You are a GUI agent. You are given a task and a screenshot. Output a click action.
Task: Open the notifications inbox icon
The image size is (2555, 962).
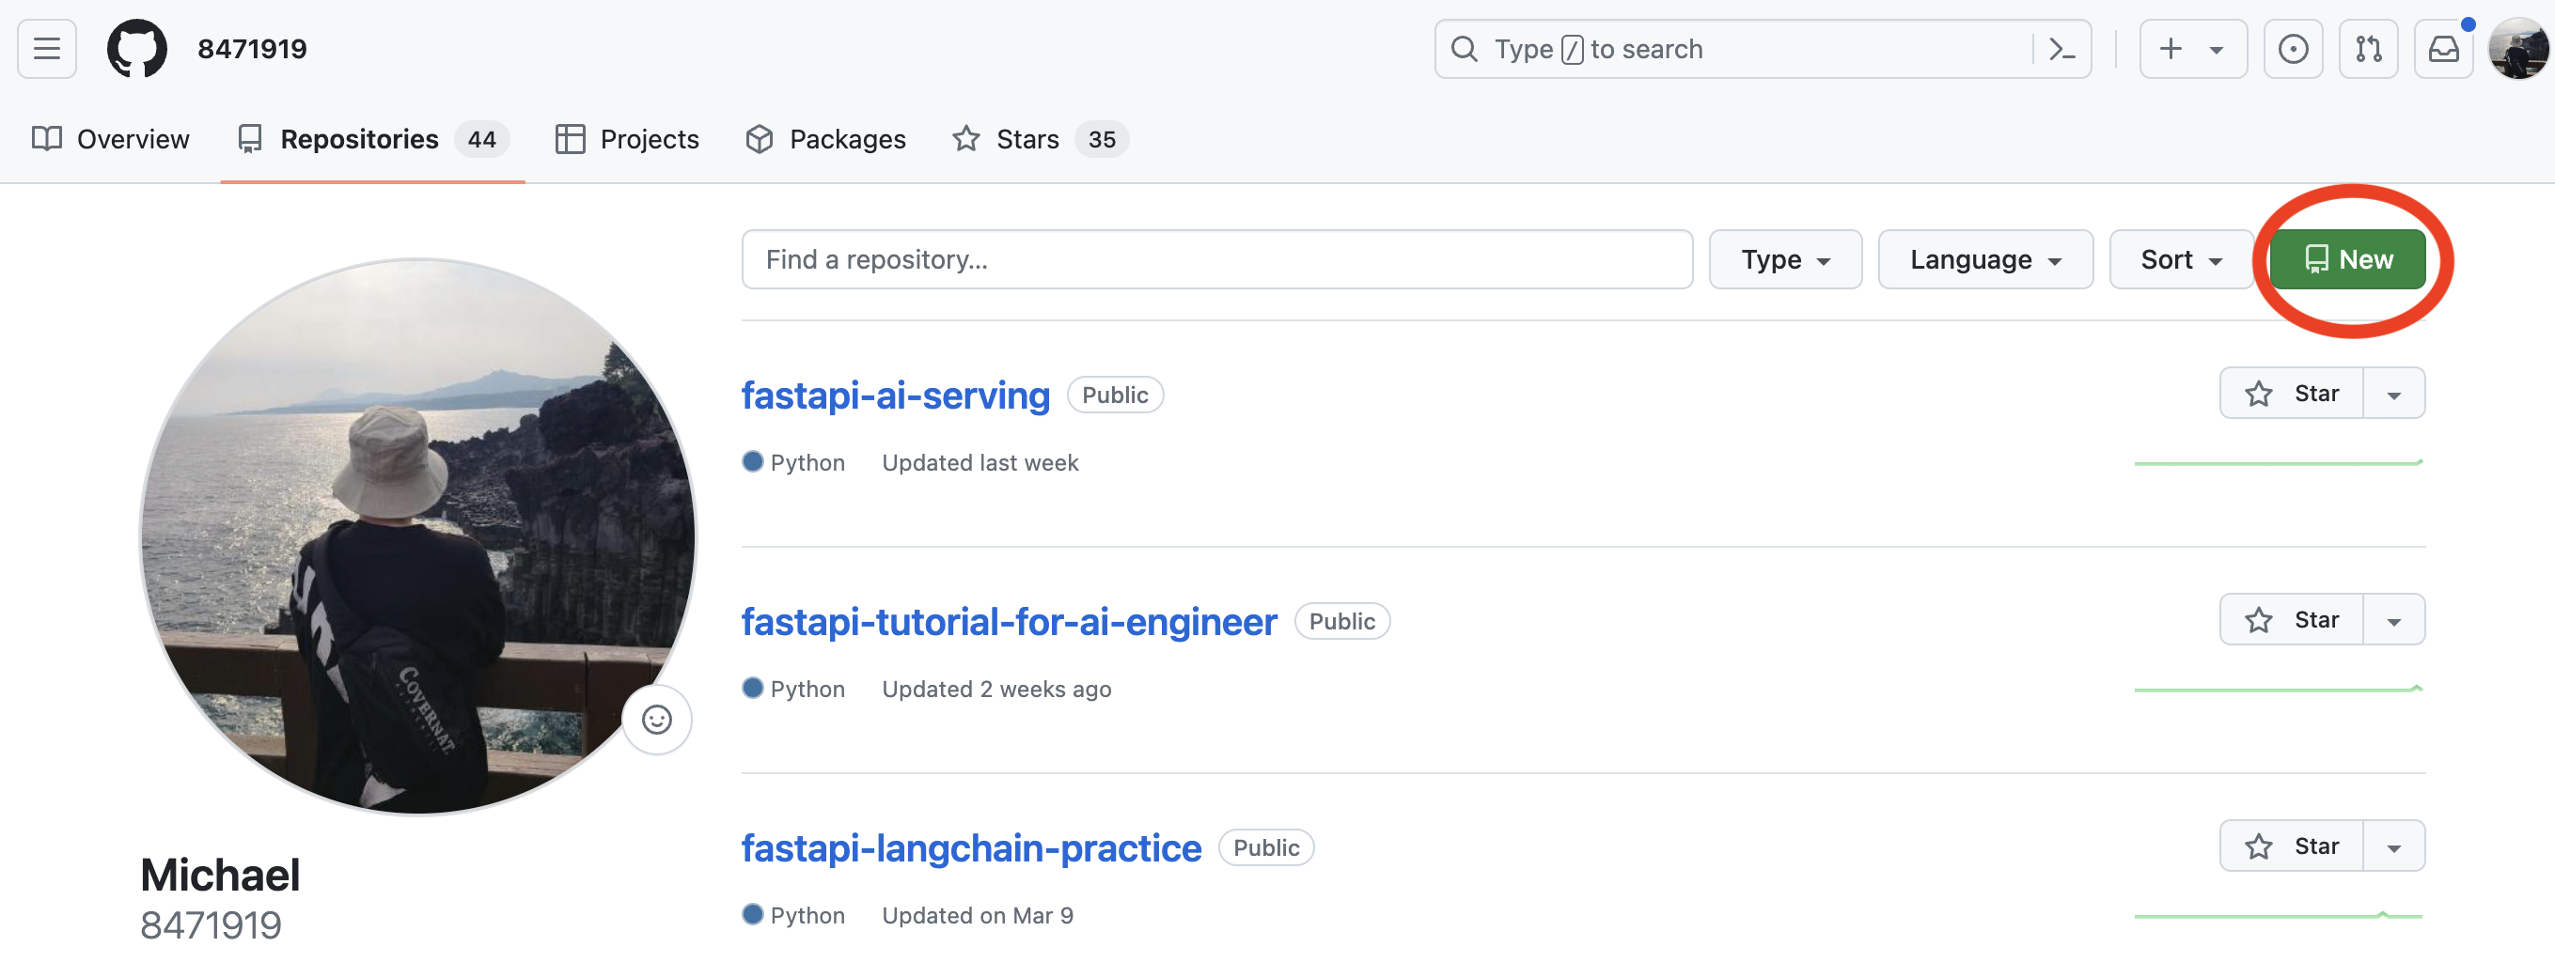(x=2443, y=49)
